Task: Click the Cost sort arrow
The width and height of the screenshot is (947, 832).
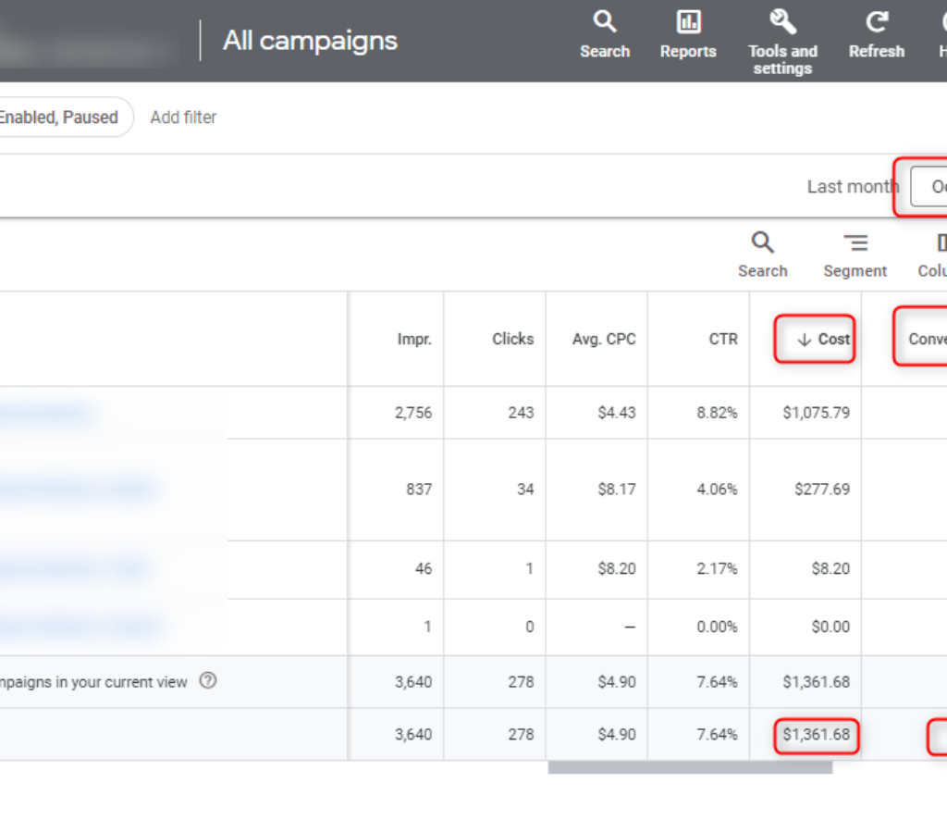Action: coord(804,340)
